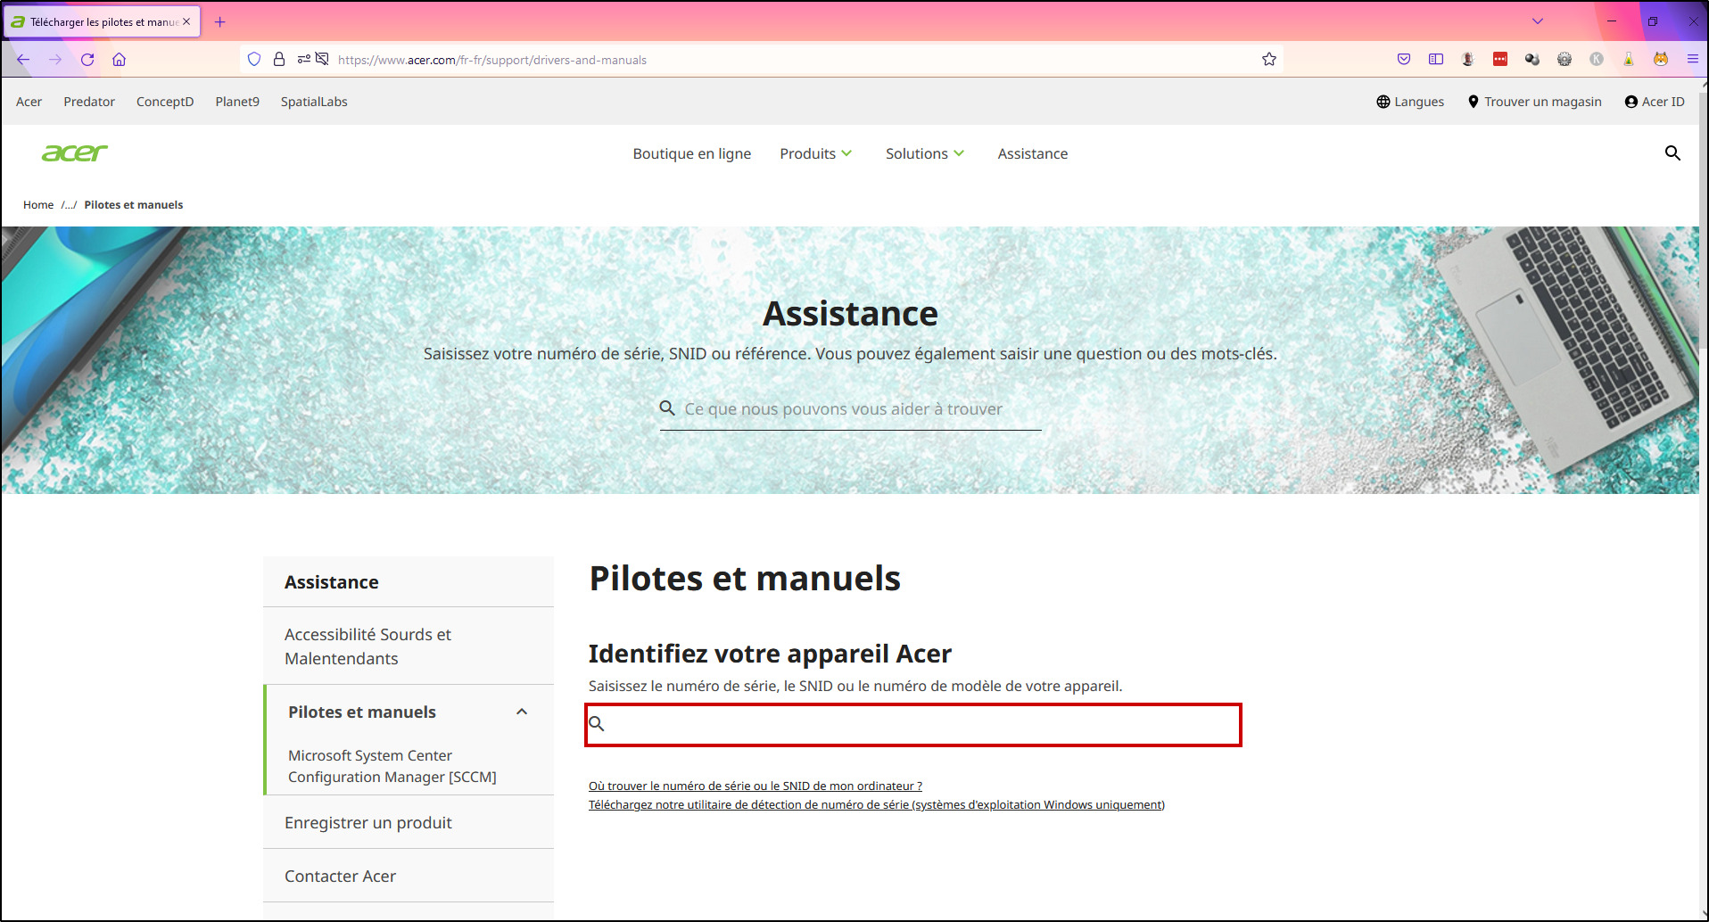Save page to Pocket

click(x=1404, y=60)
